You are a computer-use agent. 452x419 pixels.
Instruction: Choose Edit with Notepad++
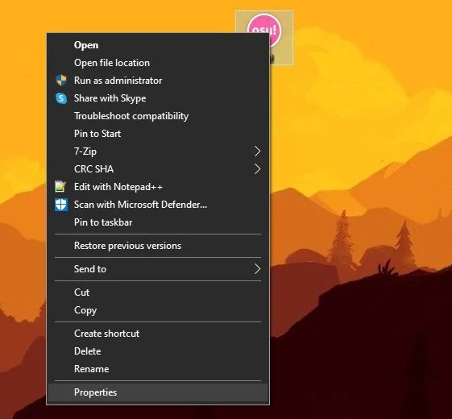(158, 187)
